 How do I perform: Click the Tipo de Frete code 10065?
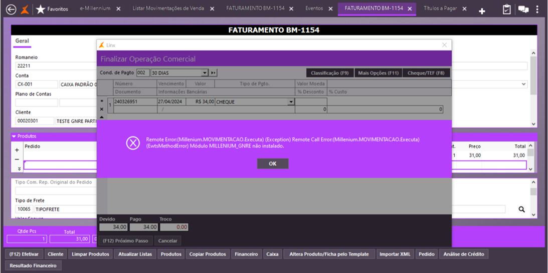pos(24,209)
